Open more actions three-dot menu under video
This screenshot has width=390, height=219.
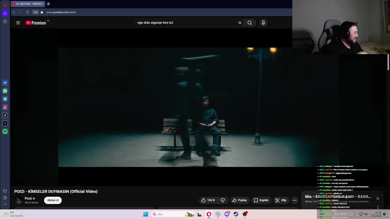tap(295, 200)
